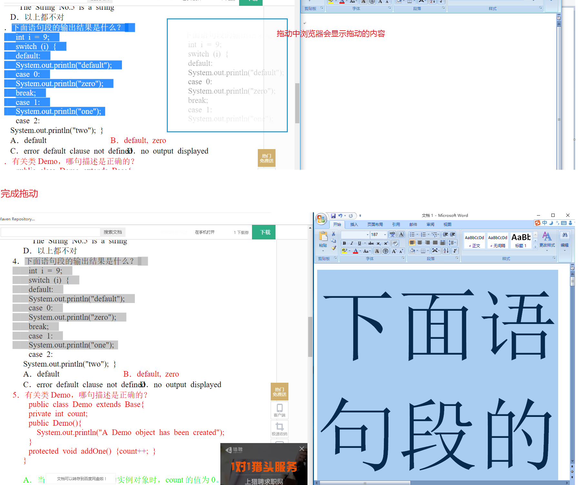The image size is (583, 485).
Task: Toggle Subscript formatting
Action: point(379,243)
